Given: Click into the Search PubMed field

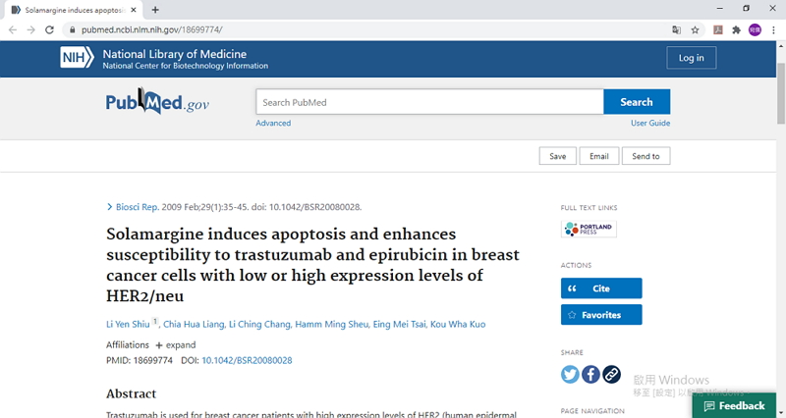Looking at the screenshot, I should 429,102.
